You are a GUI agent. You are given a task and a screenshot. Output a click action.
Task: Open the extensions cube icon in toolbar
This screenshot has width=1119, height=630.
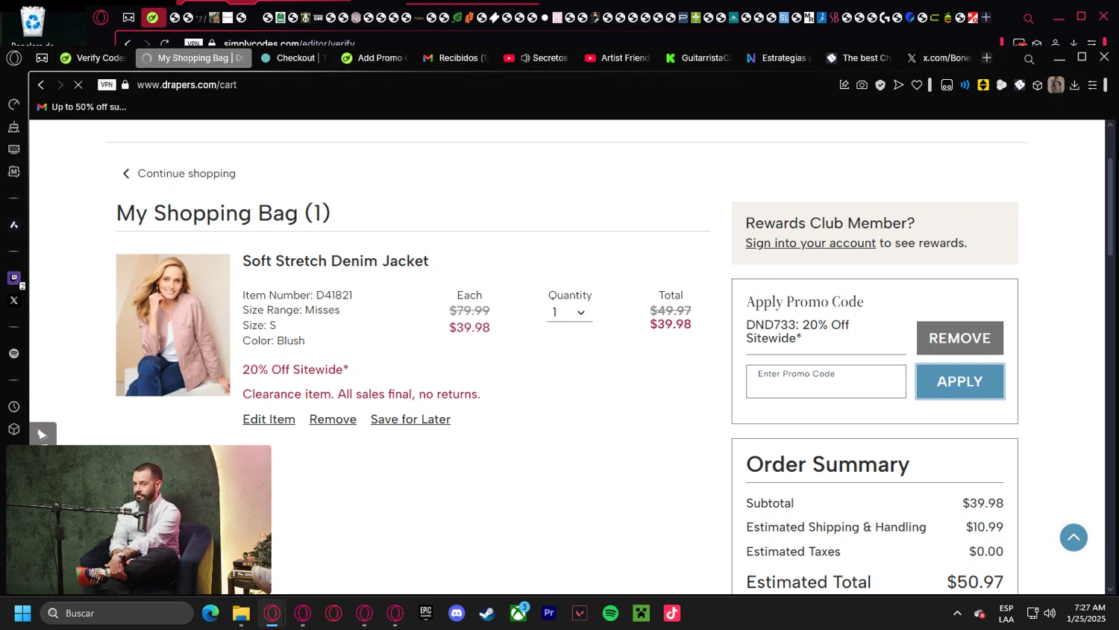tap(1037, 85)
